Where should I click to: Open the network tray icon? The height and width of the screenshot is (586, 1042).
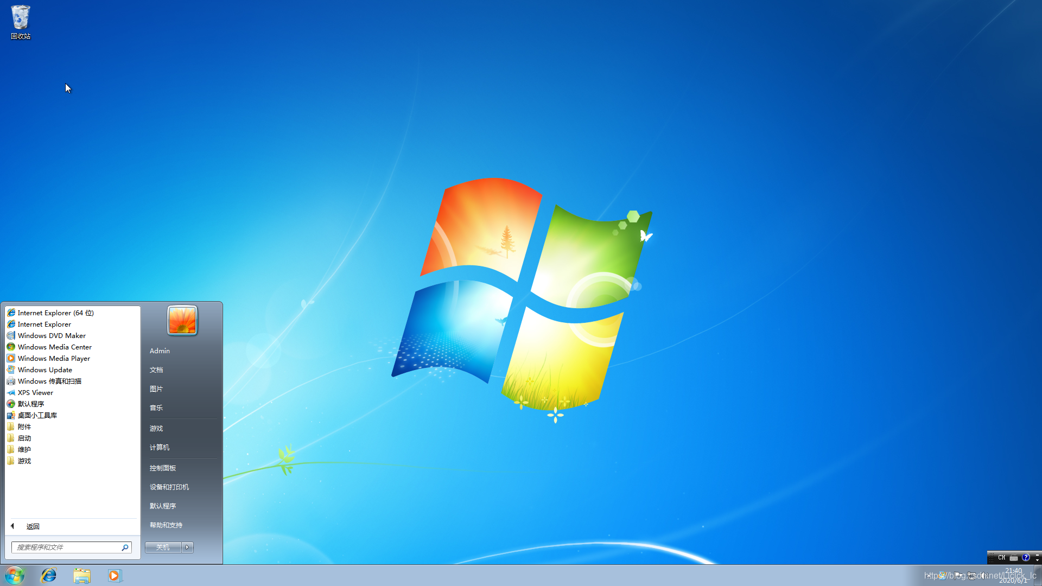click(x=971, y=576)
